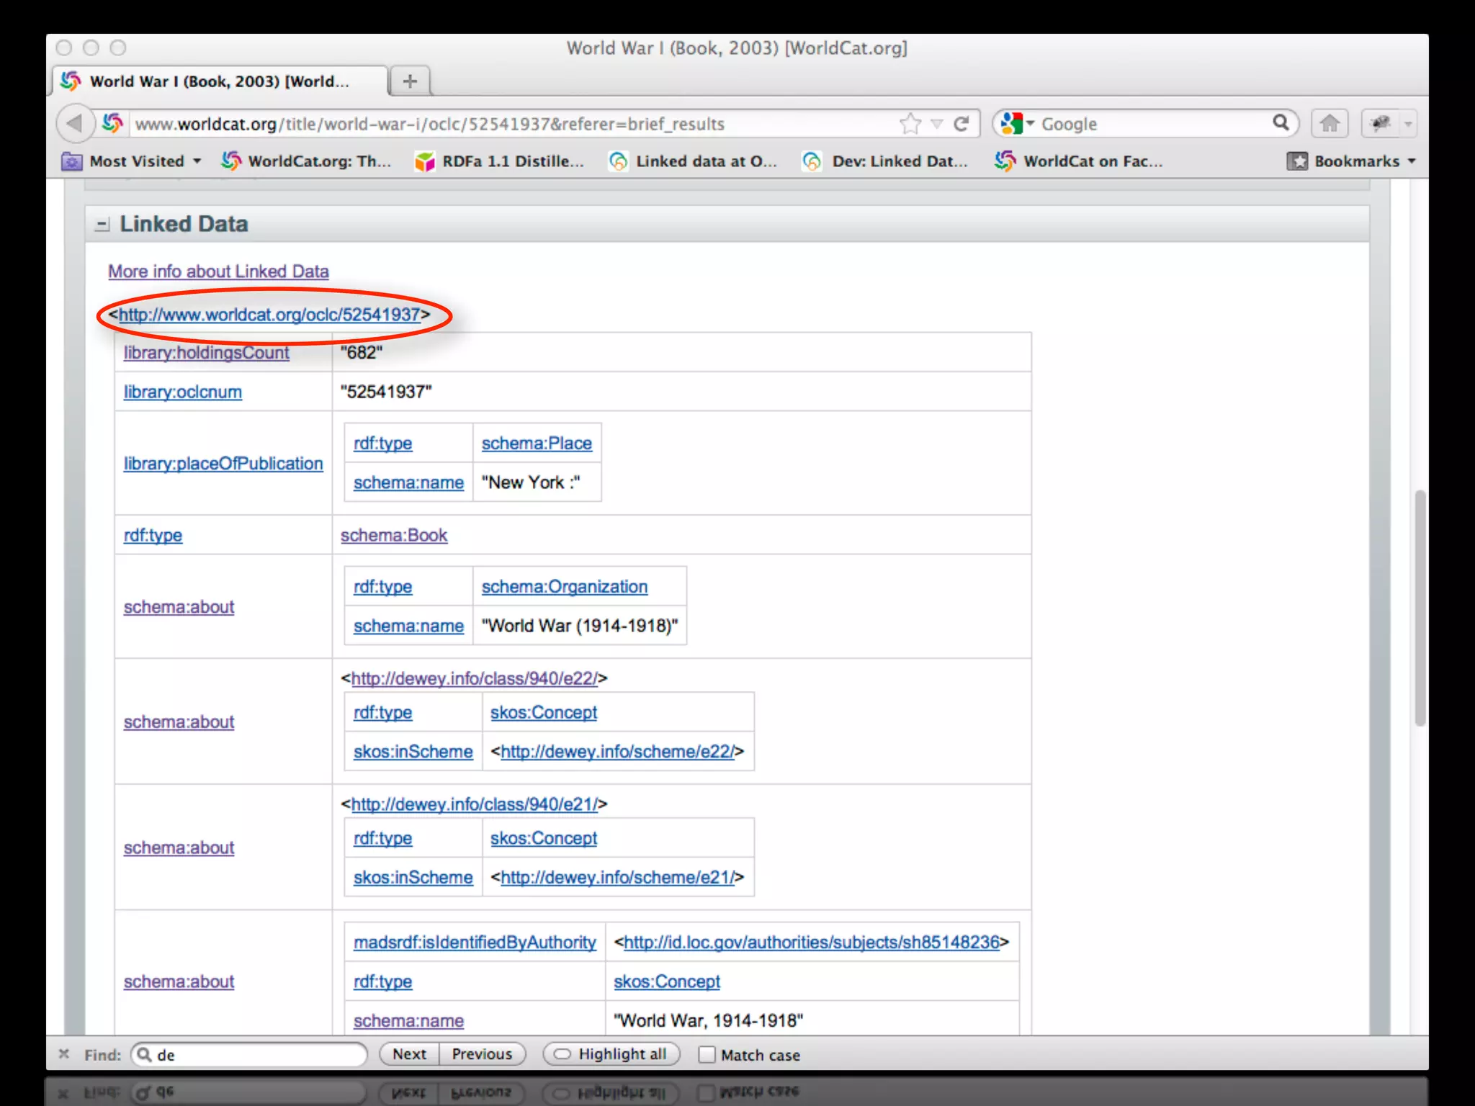Close the find bar with the X icon
This screenshot has height=1106, width=1475.
click(64, 1054)
